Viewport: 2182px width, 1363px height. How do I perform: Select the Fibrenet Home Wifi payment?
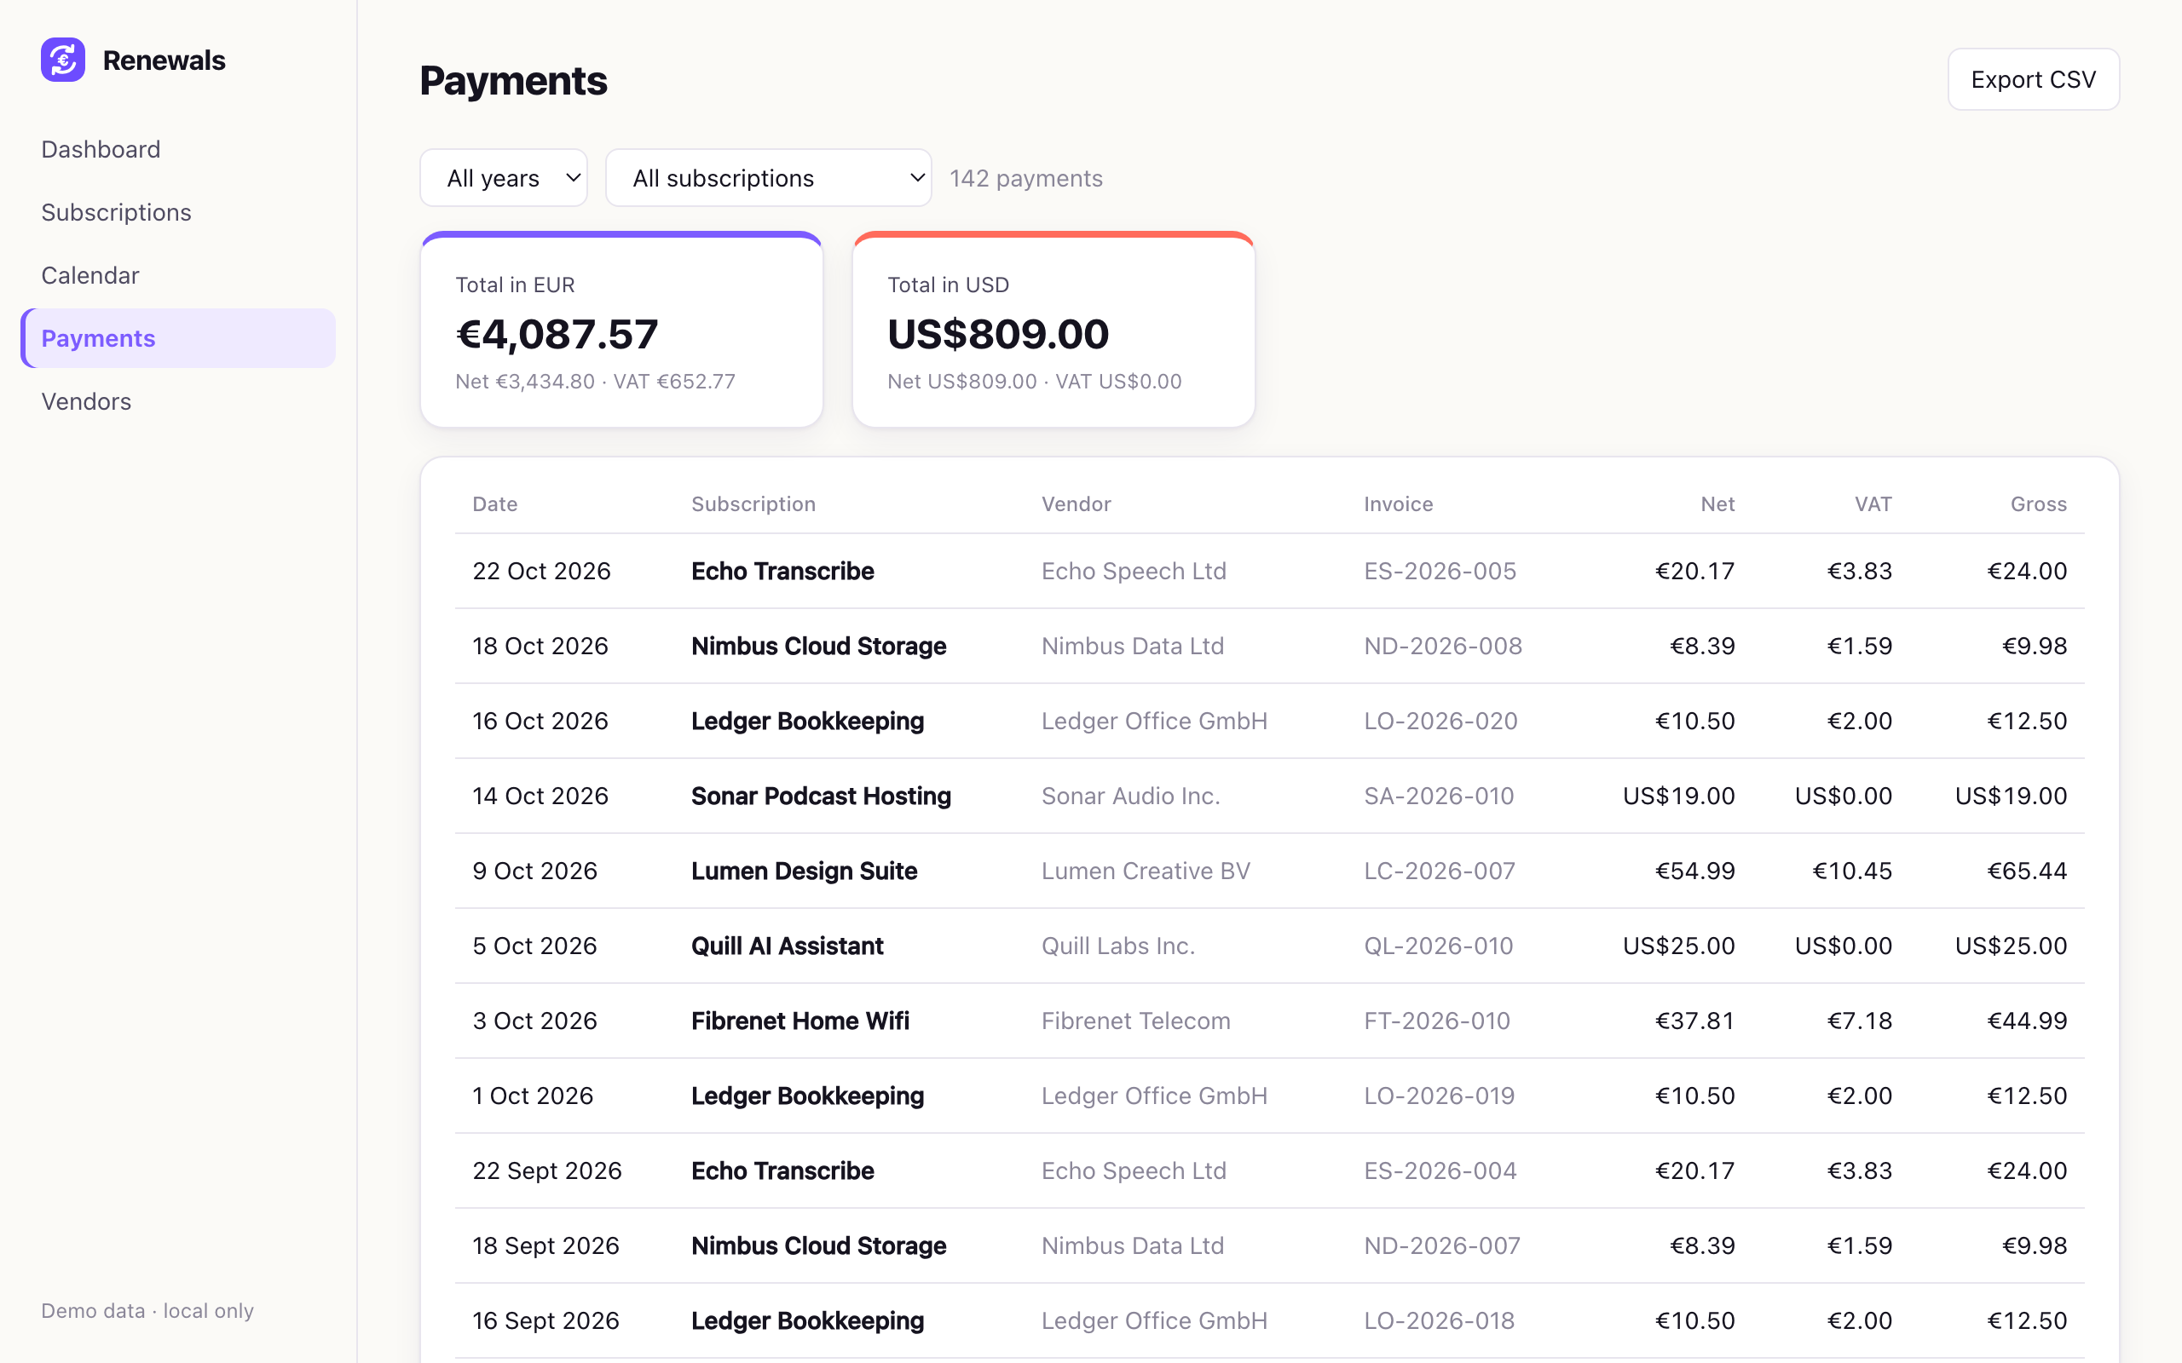[x=800, y=1020]
